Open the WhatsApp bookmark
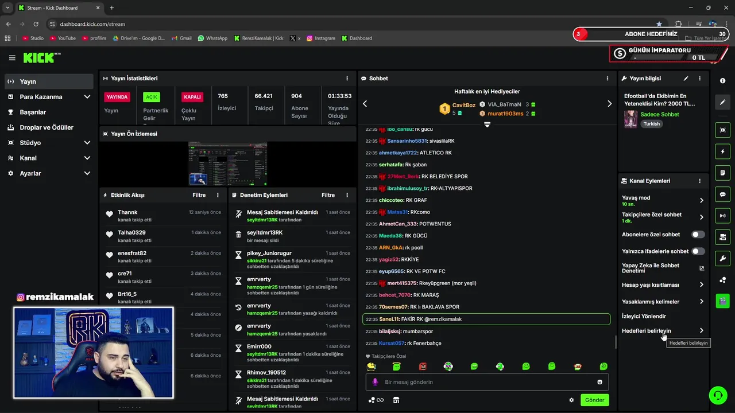This screenshot has height=413, width=735. tap(212, 38)
